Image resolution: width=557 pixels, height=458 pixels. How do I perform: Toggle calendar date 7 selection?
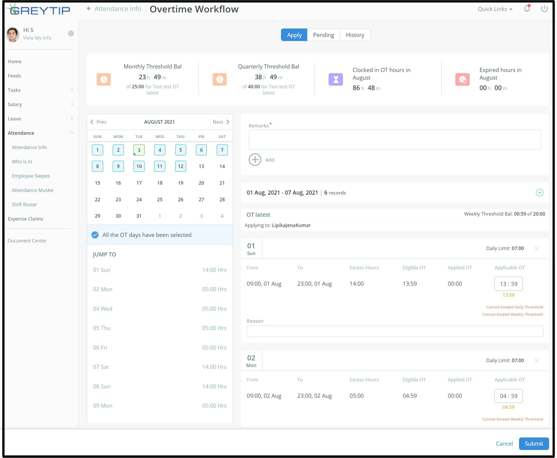pyautogui.click(x=222, y=150)
